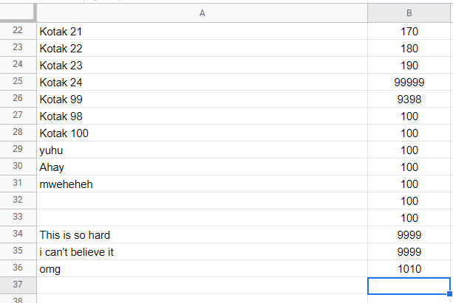Screen dimensions: 453x303
Task: Select column A header
Action: click(x=202, y=13)
